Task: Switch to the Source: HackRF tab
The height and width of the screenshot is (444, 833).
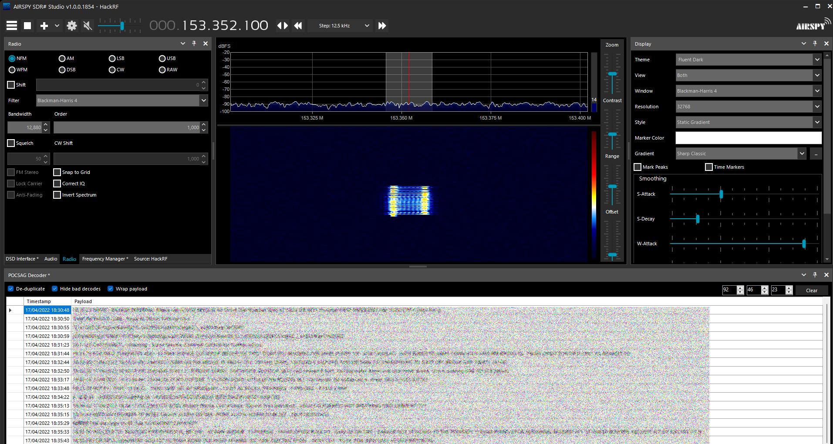Action: click(151, 259)
